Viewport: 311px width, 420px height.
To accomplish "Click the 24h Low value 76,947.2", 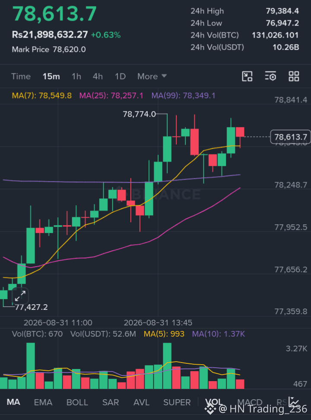I will 282,23.
